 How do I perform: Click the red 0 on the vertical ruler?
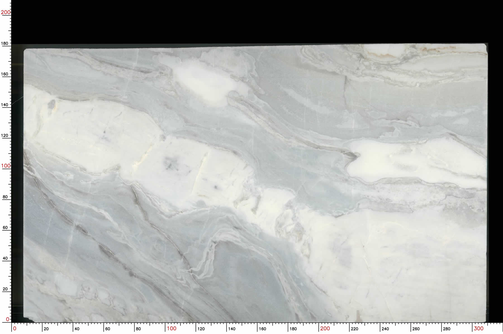[x=8, y=319]
